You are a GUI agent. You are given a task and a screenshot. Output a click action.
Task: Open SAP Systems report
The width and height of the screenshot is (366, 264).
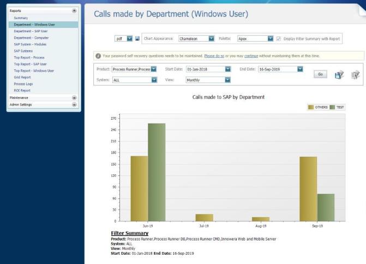[23, 51]
